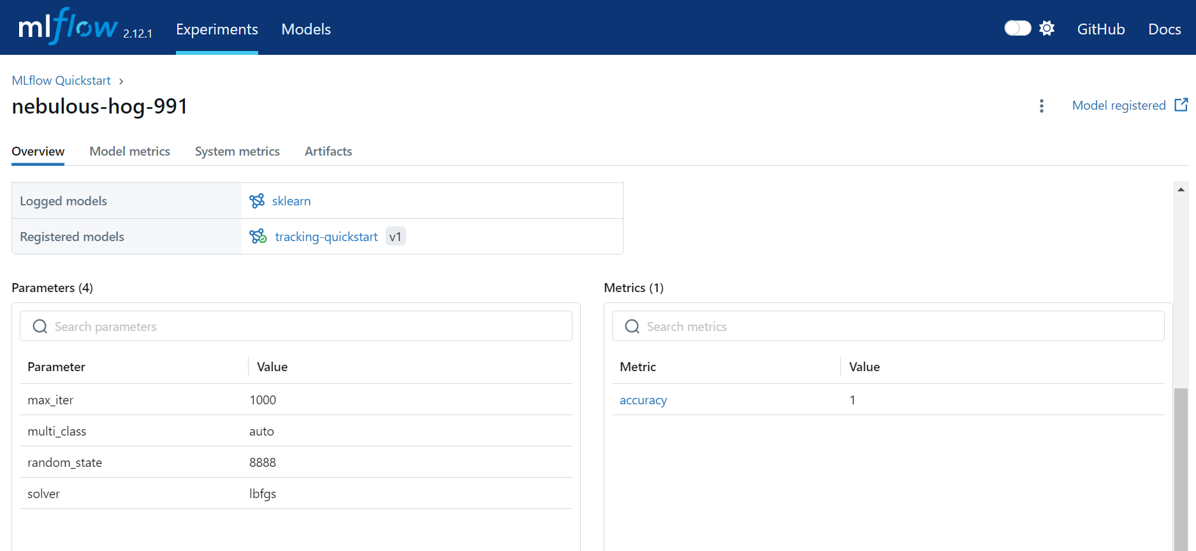
Task: Select the max_iter parameter name
Action: click(50, 400)
